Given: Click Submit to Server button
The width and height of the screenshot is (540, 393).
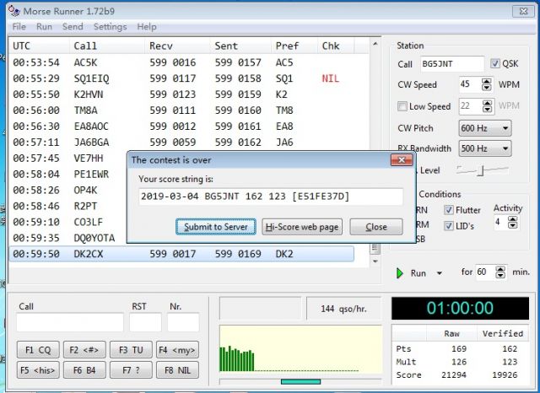Looking at the screenshot, I should pos(216,227).
